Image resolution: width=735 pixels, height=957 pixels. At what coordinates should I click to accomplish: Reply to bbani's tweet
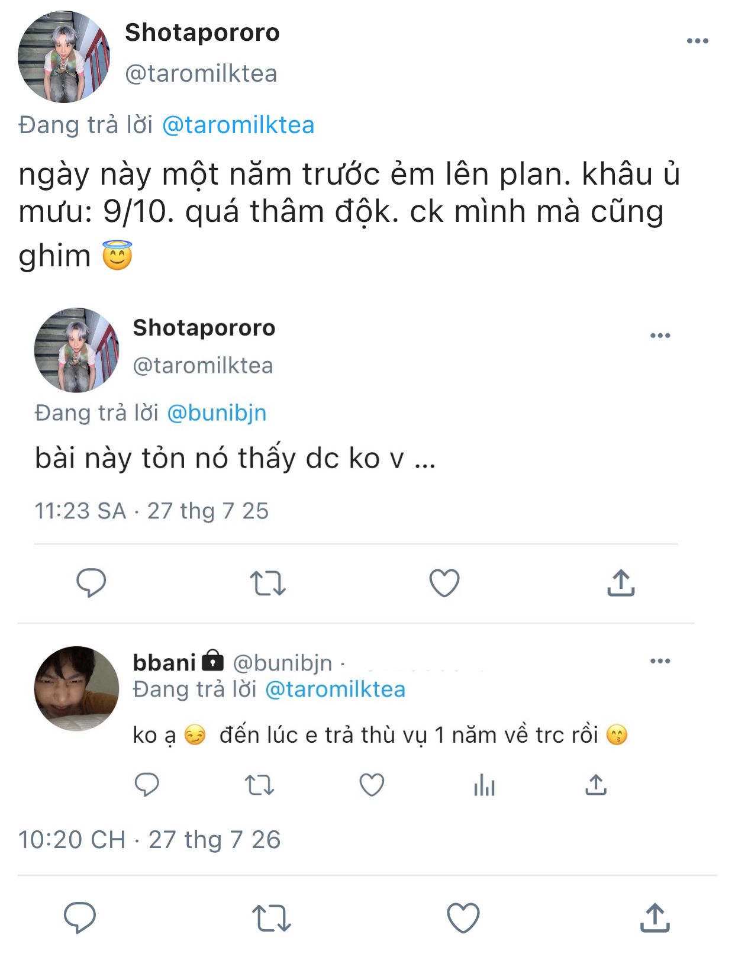tap(147, 785)
